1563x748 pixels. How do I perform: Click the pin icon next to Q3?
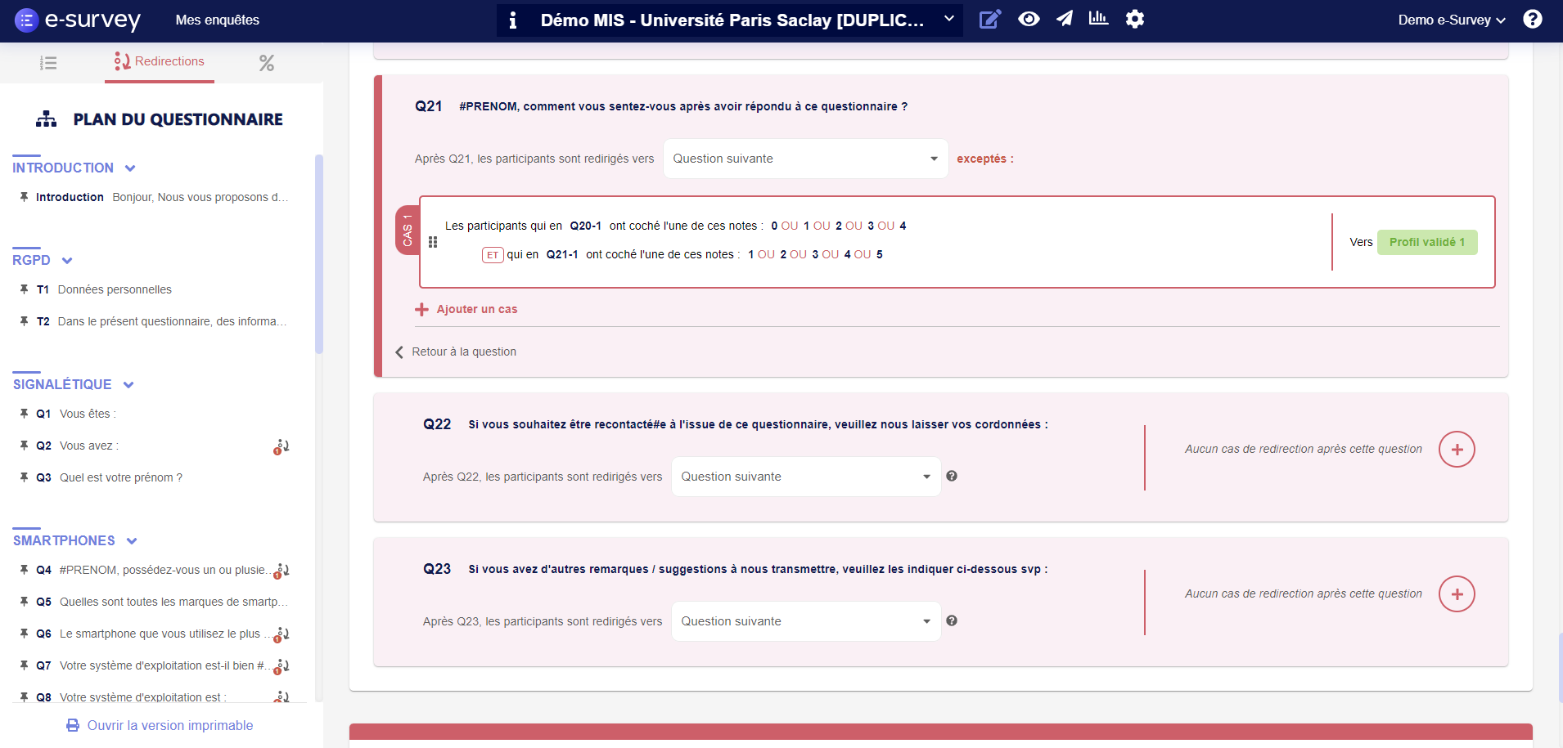point(24,477)
